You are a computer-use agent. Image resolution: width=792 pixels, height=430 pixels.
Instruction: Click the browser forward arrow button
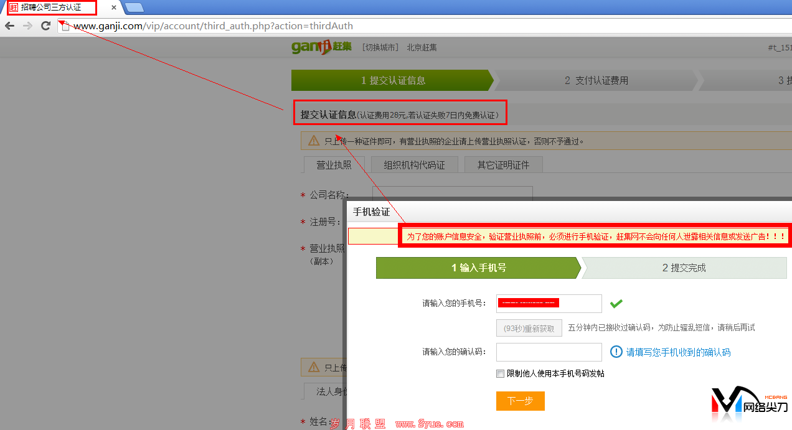(x=27, y=26)
